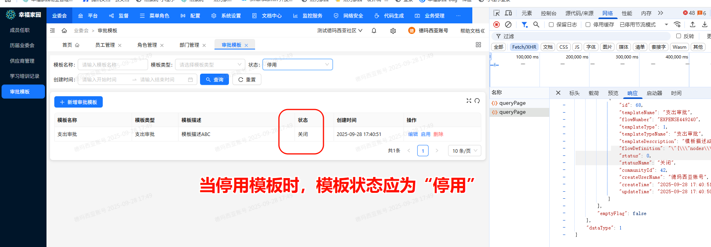Click the home icon in breadcrumb

coord(64,31)
